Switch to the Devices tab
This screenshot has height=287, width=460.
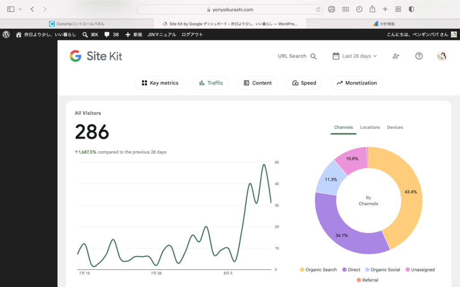tap(395, 127)
